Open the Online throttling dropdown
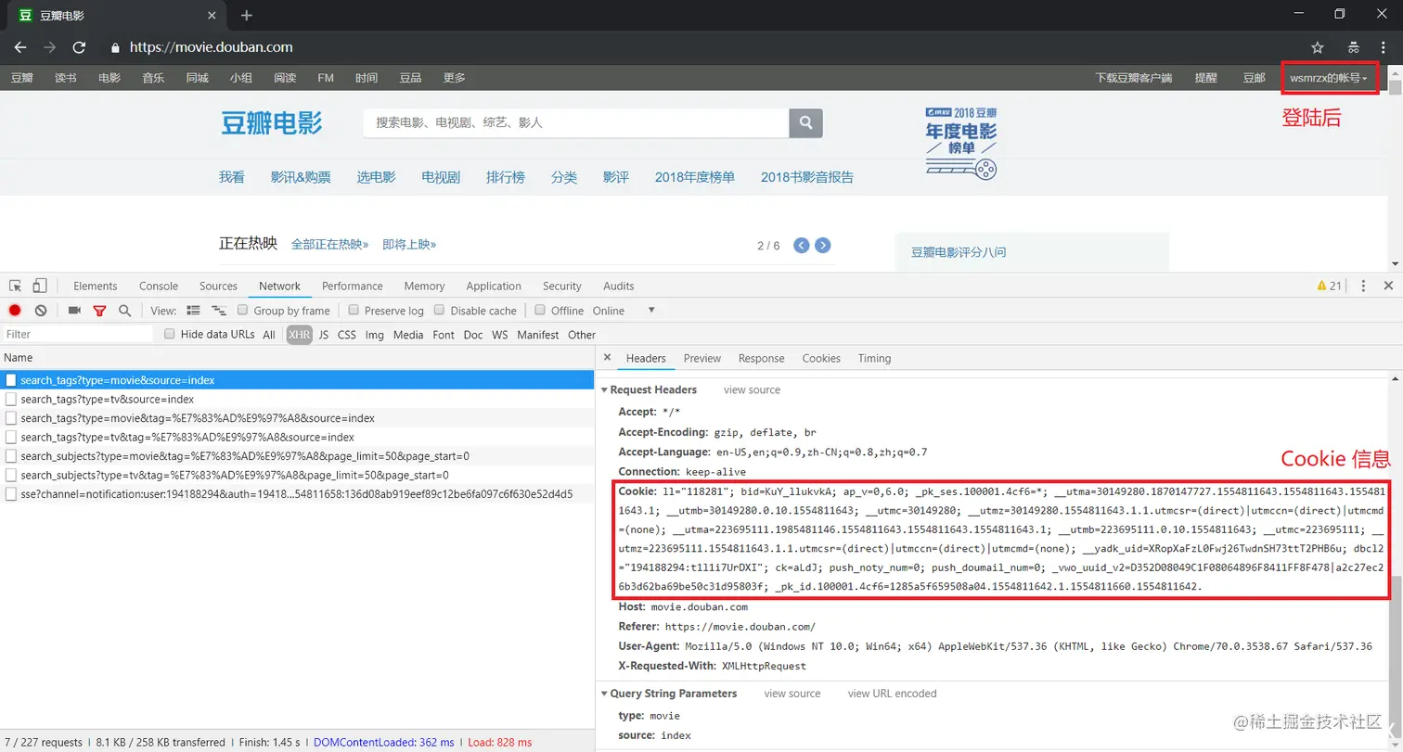 point(624,311)
